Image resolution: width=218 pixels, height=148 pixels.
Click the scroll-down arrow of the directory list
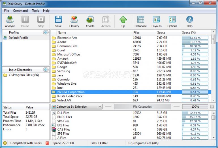coord(213,100)
